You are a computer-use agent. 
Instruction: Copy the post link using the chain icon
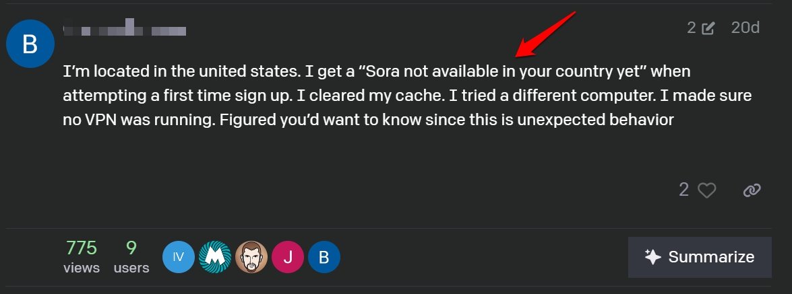point(752,190)
